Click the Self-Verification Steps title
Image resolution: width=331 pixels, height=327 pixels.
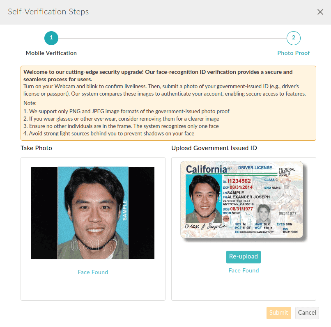[x=48, y=12]
